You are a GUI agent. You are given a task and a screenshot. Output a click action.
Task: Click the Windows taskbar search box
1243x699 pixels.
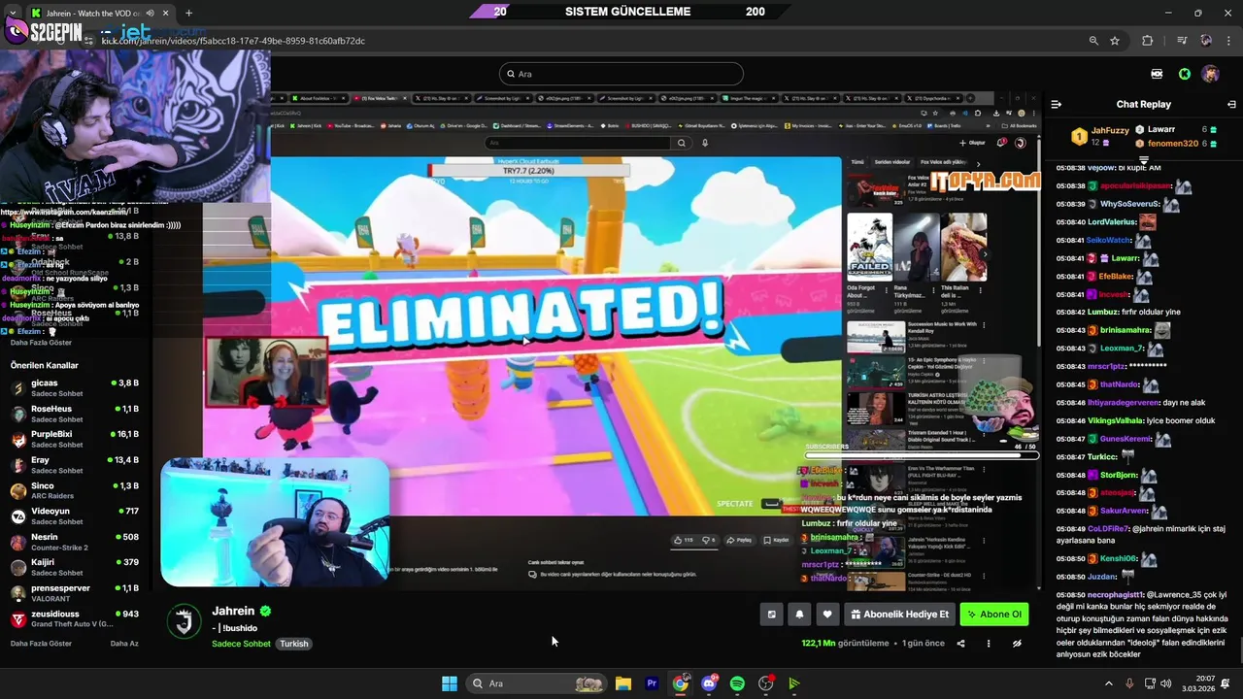click(x=535, y=683)
